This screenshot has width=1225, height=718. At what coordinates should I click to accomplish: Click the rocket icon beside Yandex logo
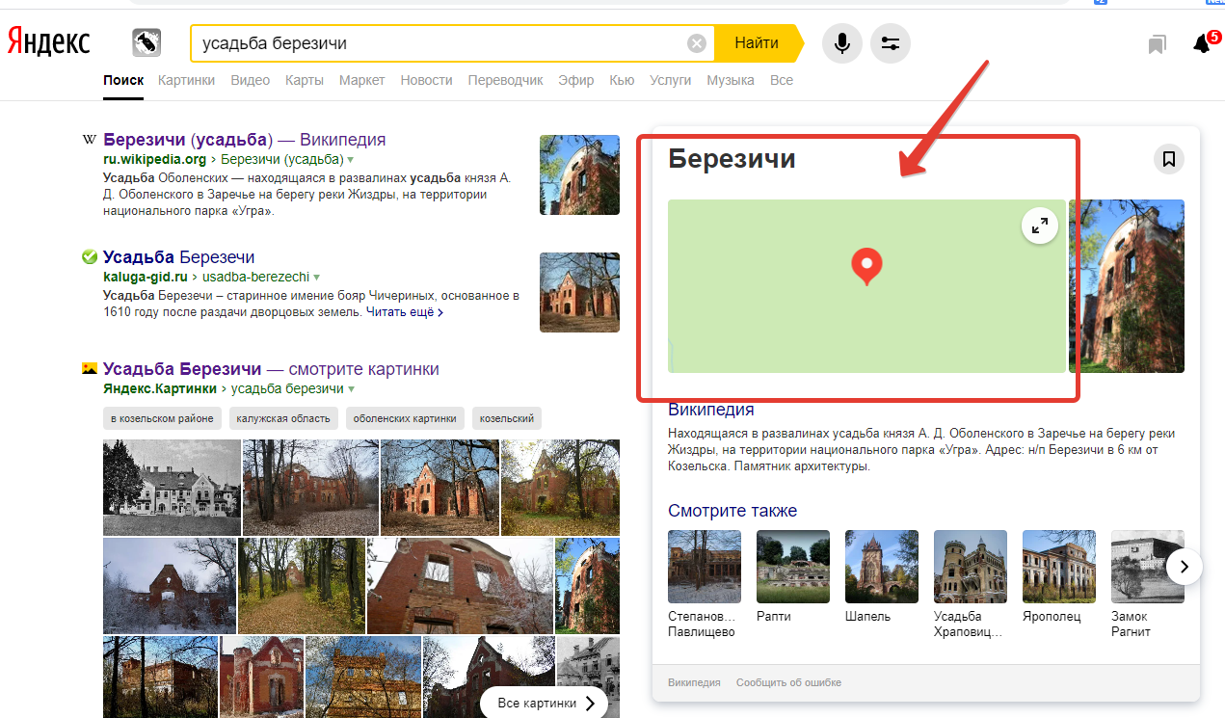tap(146, 43)
